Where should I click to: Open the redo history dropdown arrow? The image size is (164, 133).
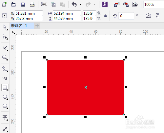click(94, 5)
